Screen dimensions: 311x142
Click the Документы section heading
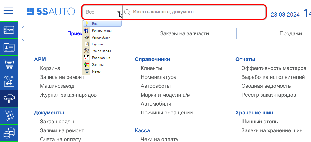(49, 113)
